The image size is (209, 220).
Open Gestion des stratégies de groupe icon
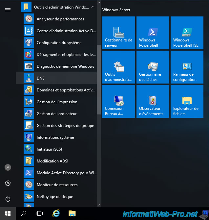(29, 125)
